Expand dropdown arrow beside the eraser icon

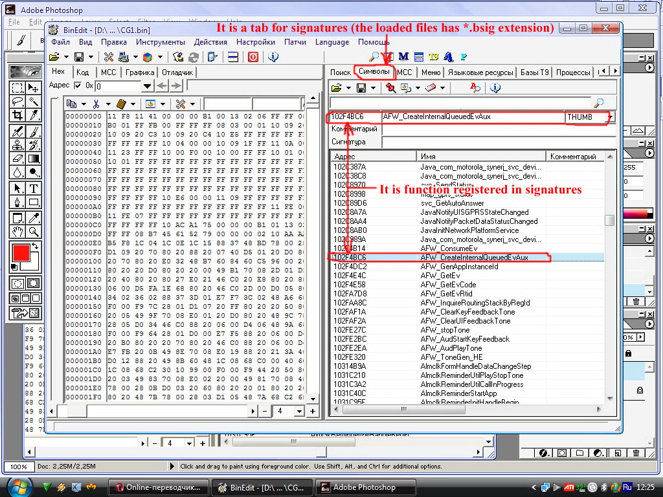pyautogui.click(x=442, y=88)
